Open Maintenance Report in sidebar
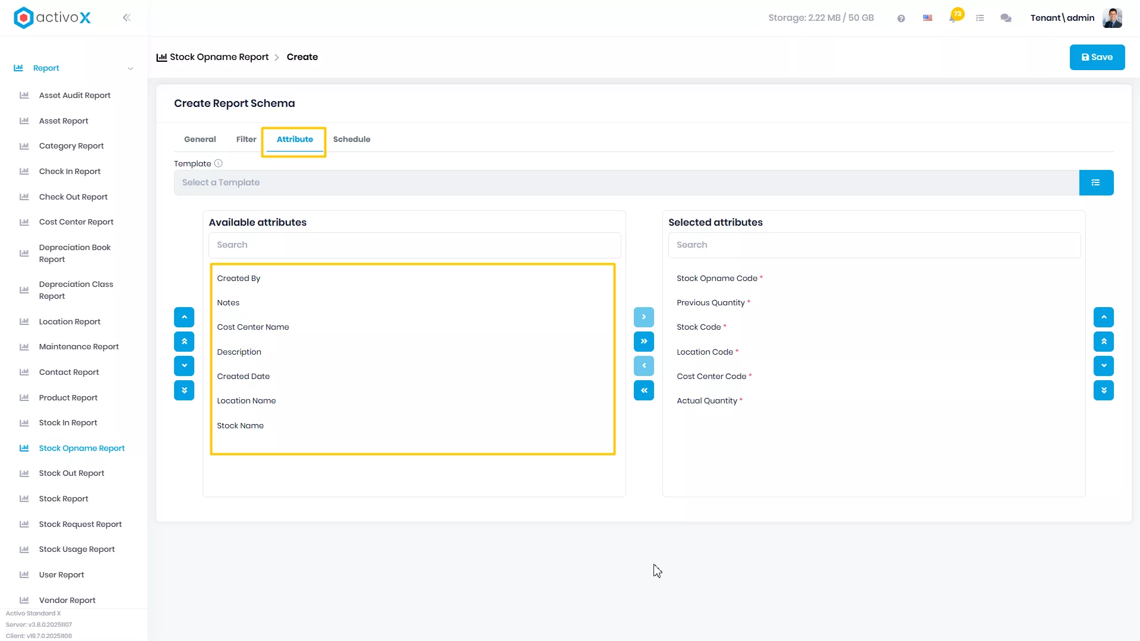 coord(79,347)
